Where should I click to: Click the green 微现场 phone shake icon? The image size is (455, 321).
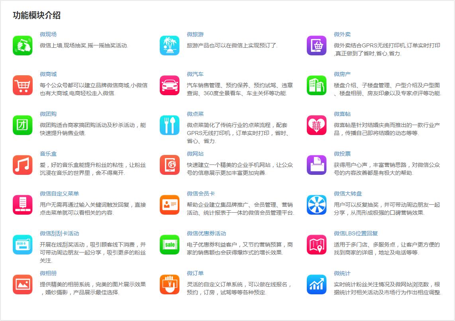[23, 45]
